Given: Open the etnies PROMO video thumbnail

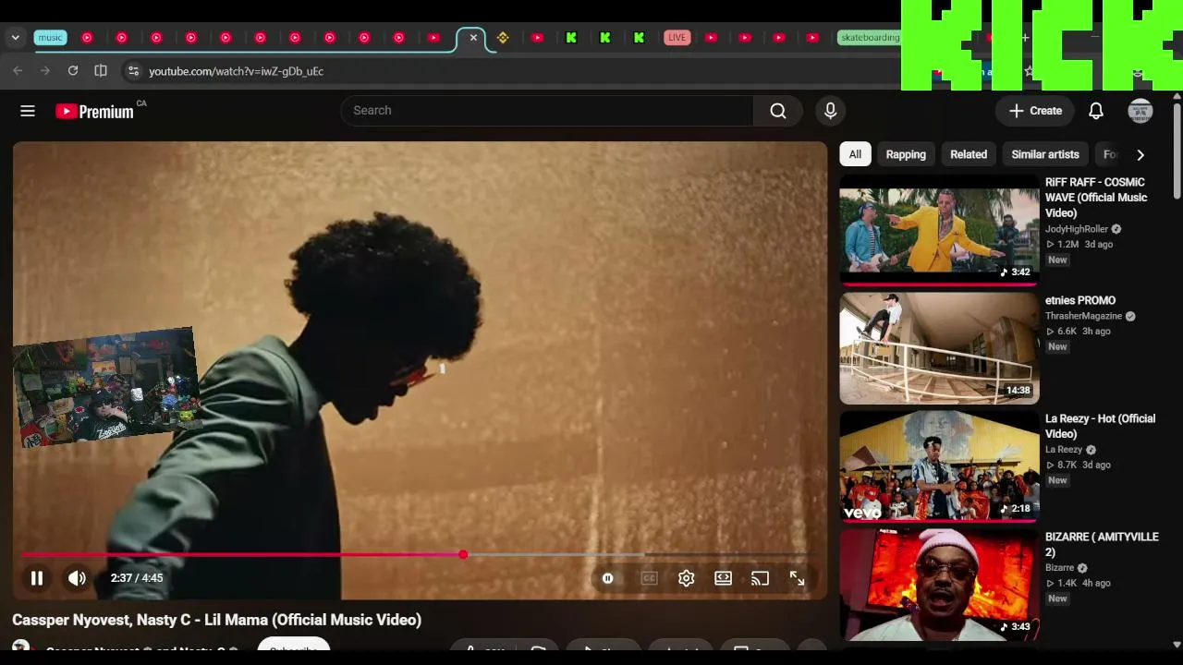Looking at the screenshot, I should pyautogui.click(x=939, y=349).
